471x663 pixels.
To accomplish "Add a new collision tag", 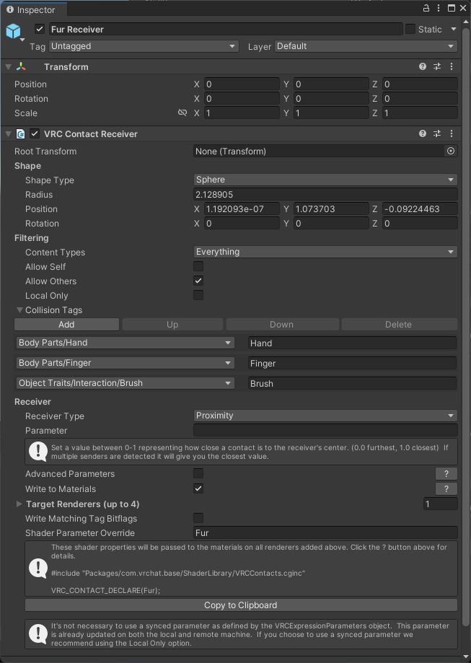I will pos(66,325).
